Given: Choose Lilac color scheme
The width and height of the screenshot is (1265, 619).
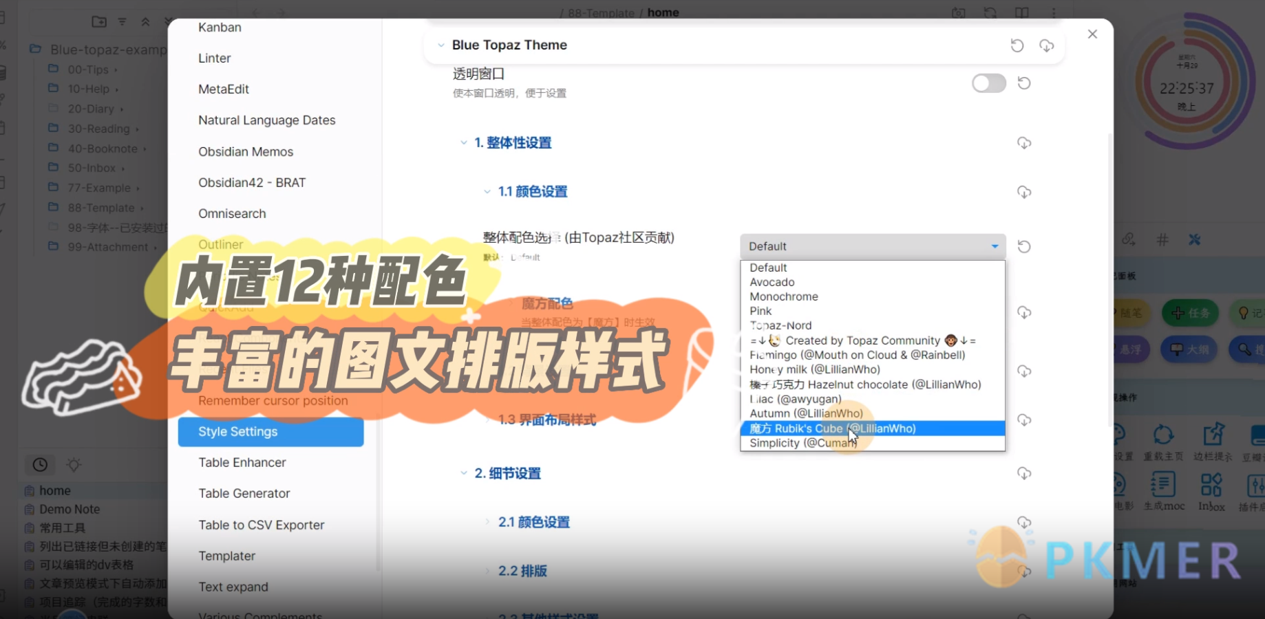Looking at the screenshot, I should [873, 399].
